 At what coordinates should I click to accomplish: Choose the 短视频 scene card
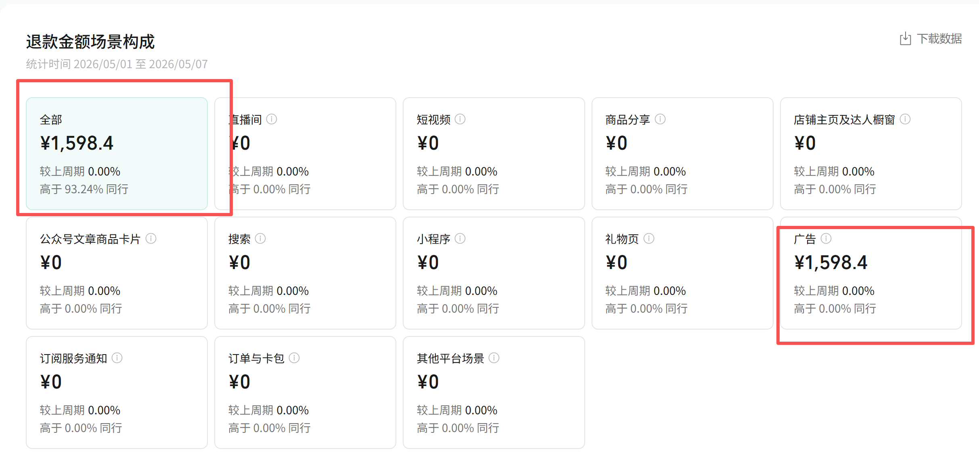(x=494, y=154)
